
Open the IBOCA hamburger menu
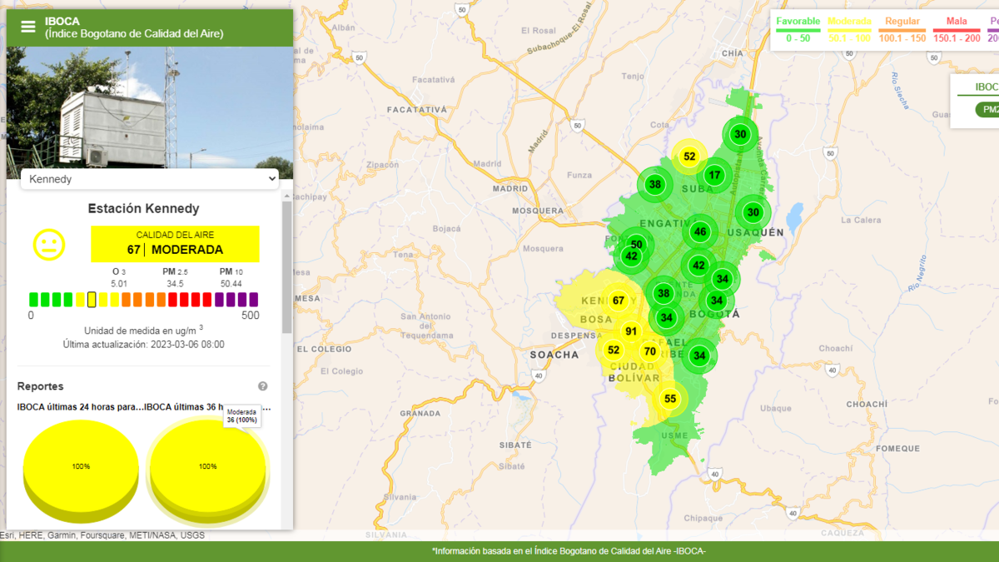pyautogui.click(x=28, y=27)
